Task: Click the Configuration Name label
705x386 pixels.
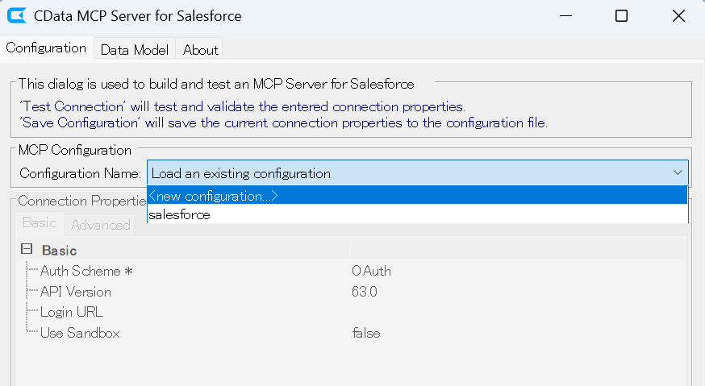Action: (80, 173)
